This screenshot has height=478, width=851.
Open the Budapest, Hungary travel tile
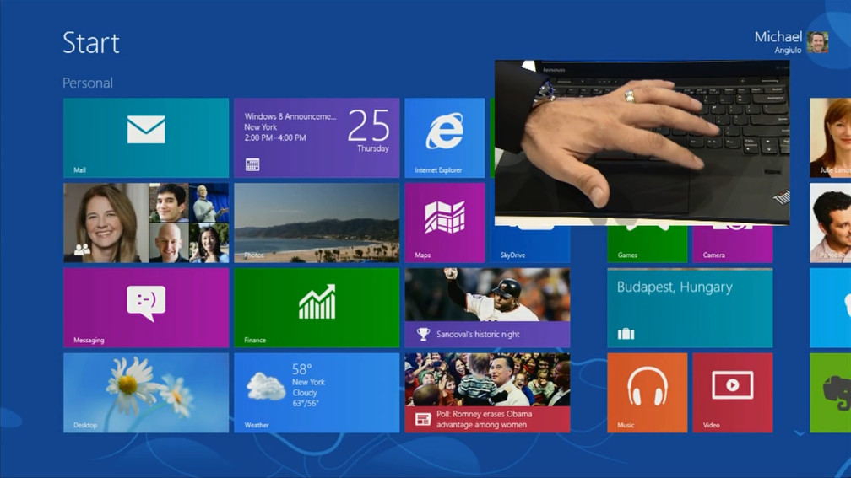(x=690, y=308)
